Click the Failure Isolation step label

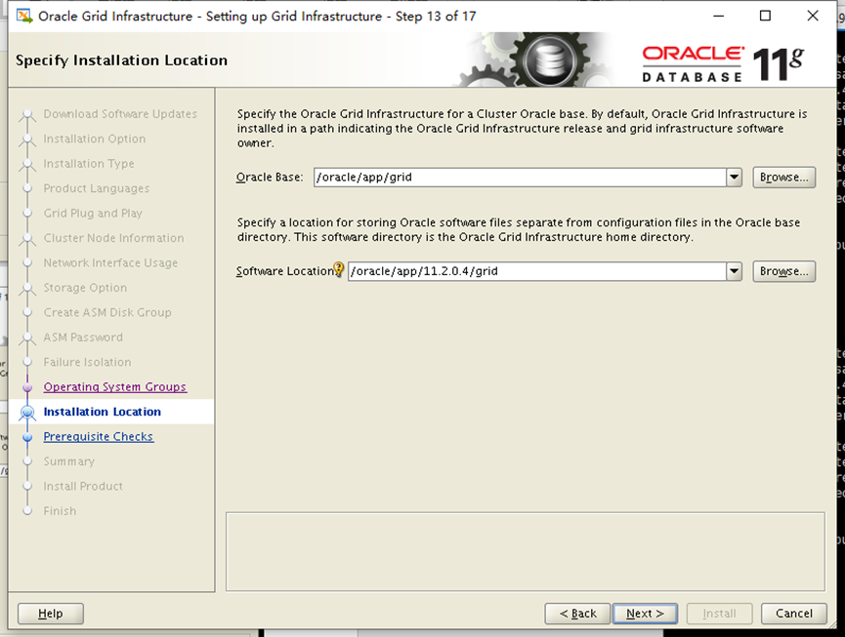pyautogui.click(x=87, y=362)
